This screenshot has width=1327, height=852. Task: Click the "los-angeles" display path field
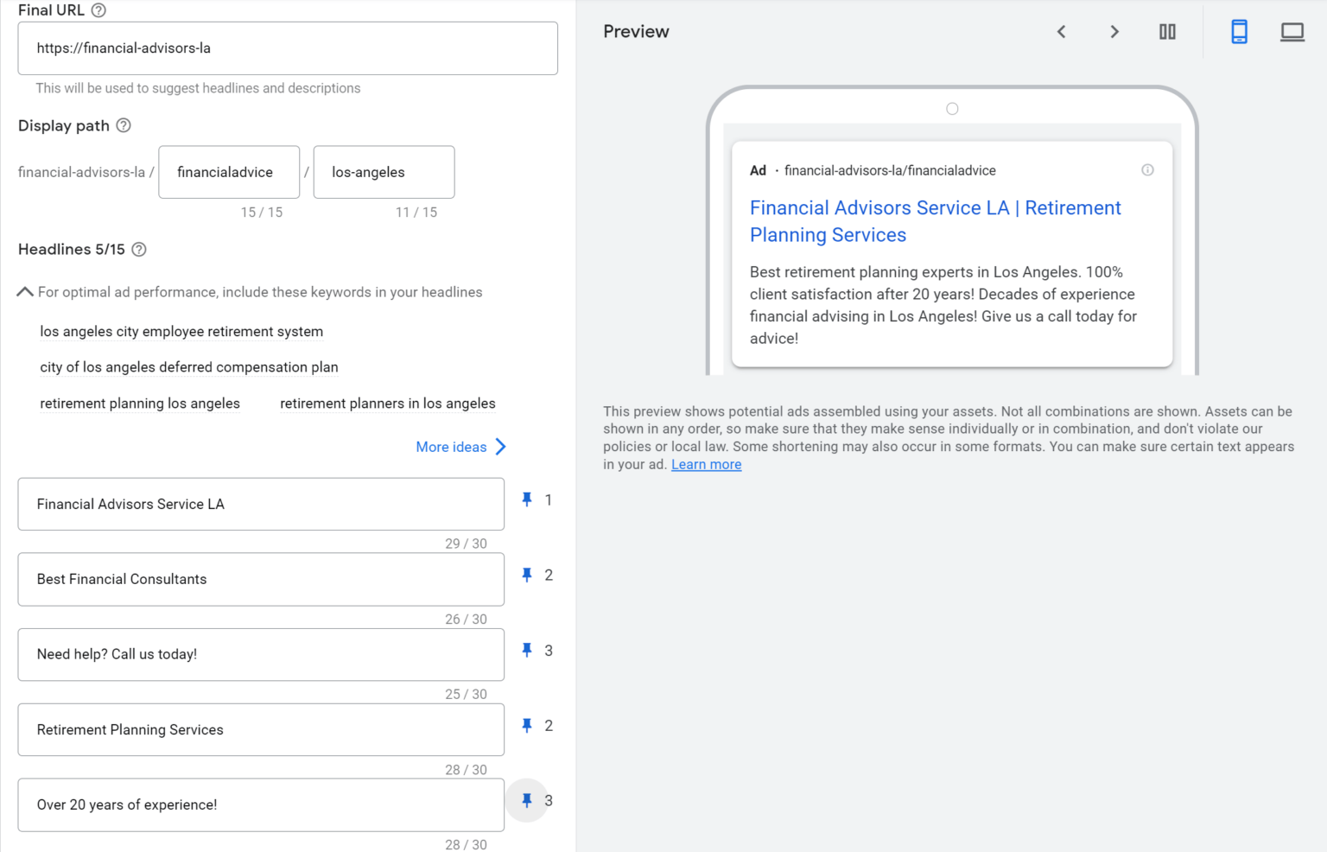pos(384,172)
